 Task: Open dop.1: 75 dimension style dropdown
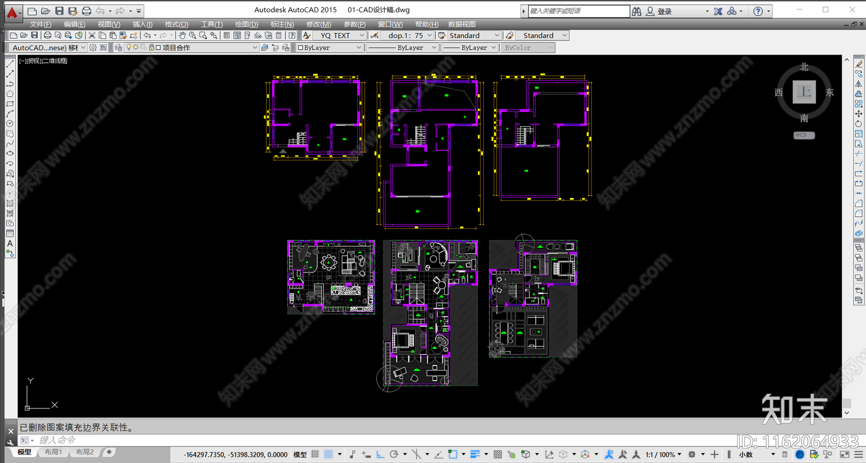click(430, 35)
